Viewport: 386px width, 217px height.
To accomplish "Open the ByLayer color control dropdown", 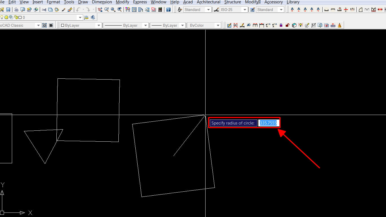I will [99, 25].
